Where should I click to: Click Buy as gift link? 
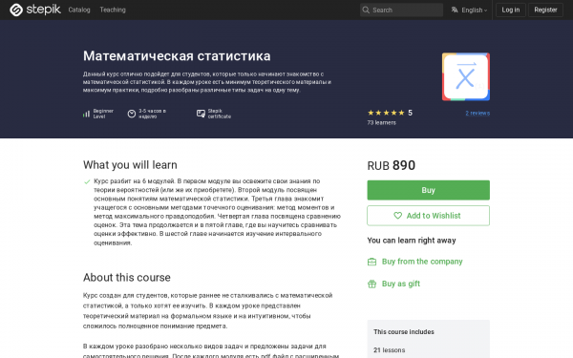(401, 284)
